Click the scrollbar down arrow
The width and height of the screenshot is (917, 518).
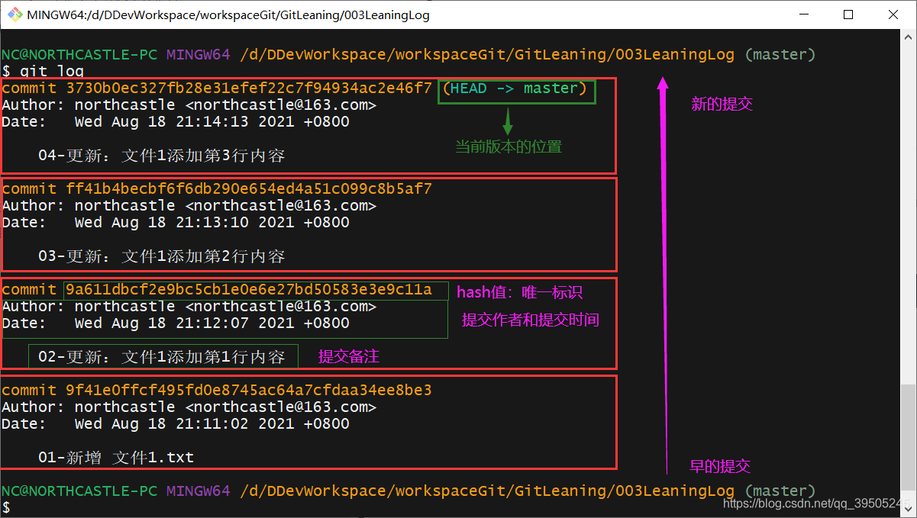pos(909,510)
